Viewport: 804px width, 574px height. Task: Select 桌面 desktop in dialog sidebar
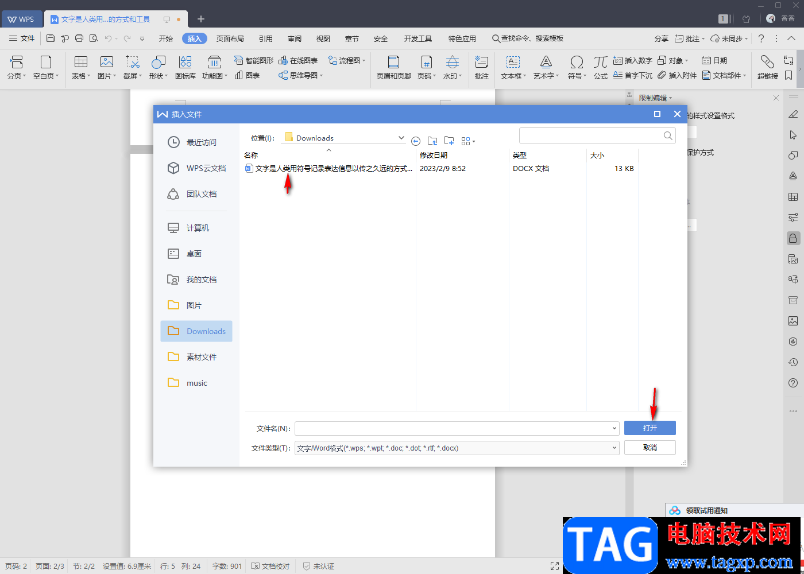(196, 254)
